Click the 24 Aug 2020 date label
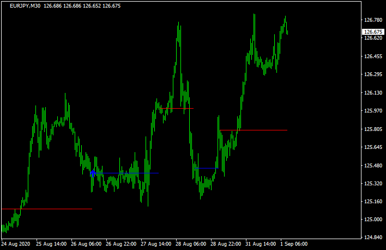The height and width of the screenshot is (250, 386). 17,245
